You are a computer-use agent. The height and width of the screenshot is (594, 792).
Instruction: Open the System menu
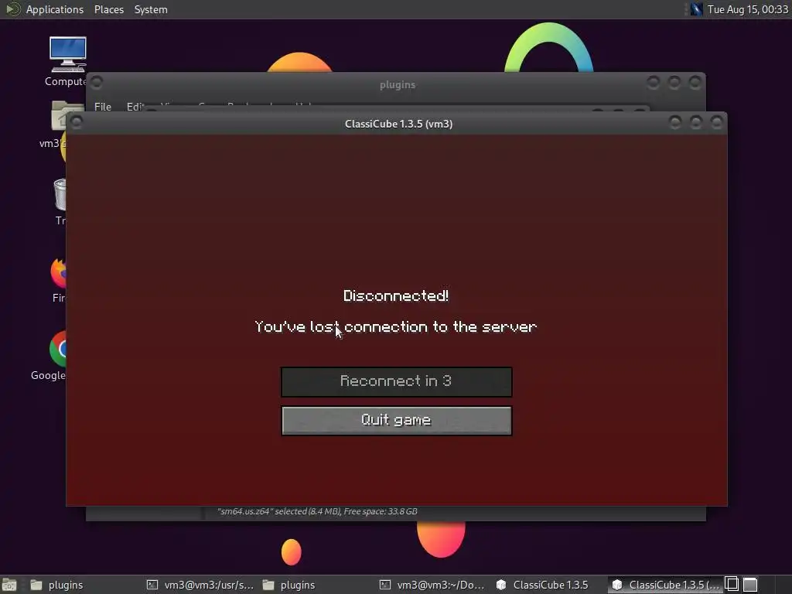point(151,9)
